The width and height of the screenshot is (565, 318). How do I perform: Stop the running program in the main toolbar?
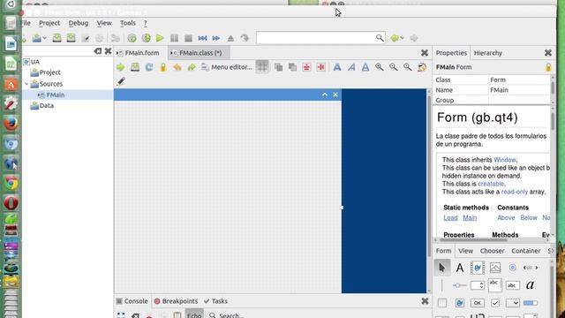pos(188,38)
